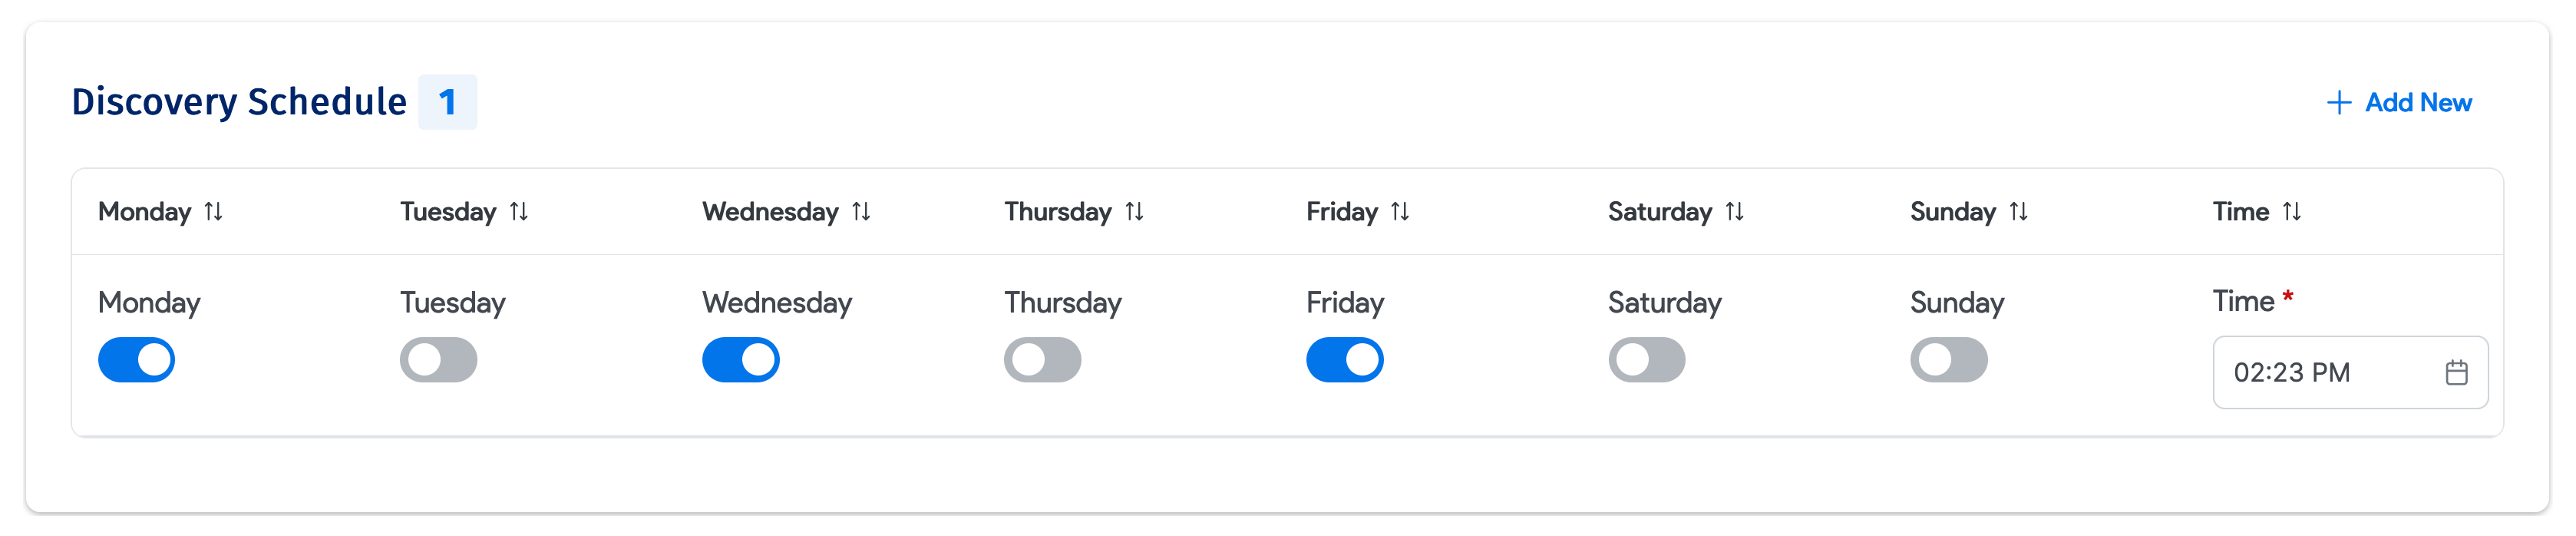This screenshot has width=2576, height=536.
Task: Turn off the Wednesday toggle
Action: point(740,360)
